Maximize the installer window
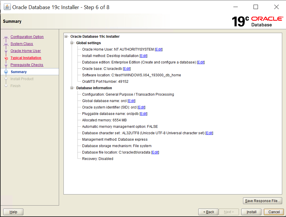This screenshot has height=217, width=286. [256, 7]
